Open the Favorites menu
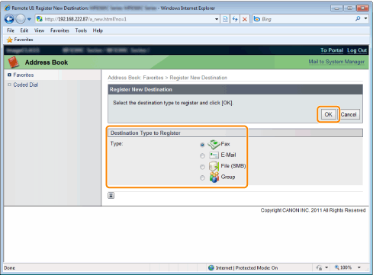This screenshot has width=373, height=275. (x=59, y=30)
